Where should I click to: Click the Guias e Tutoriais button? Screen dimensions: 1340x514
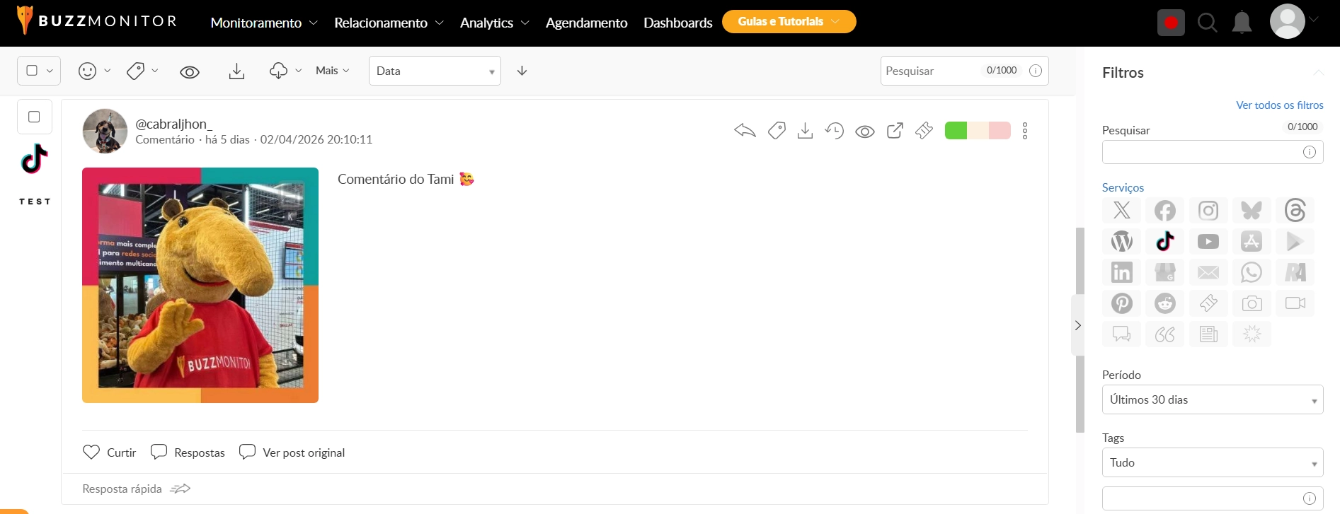click(x=789, y=22)
